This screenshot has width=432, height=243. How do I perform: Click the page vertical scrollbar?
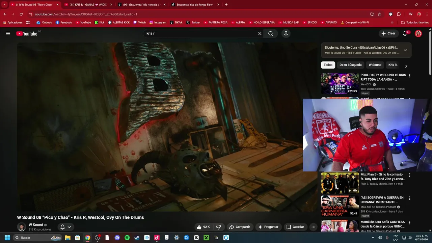[x=430, y=52]
